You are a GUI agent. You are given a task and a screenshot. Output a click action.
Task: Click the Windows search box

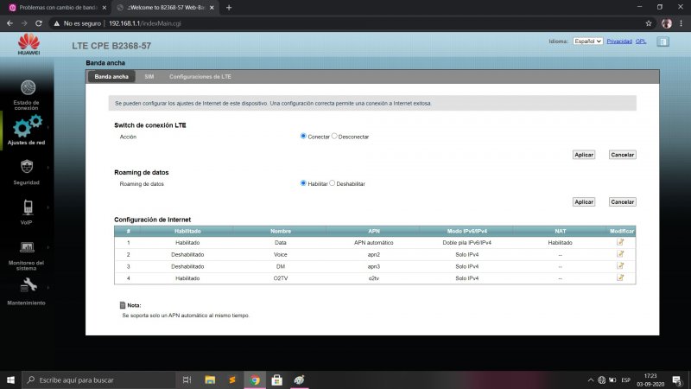point(98,379)
